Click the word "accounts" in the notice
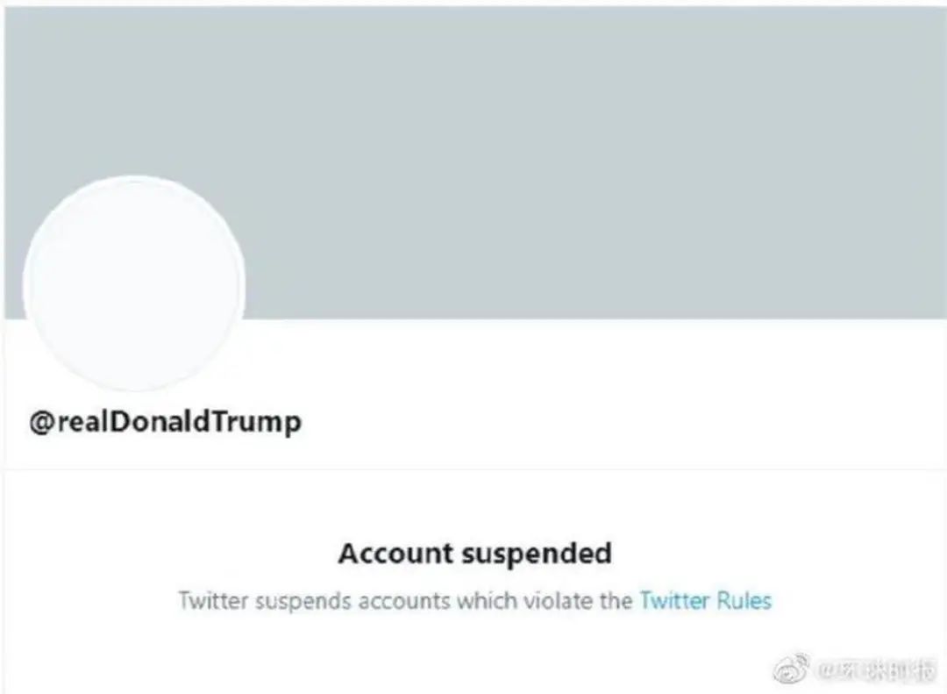This screenshot has height=694, width=947. click(x=395, y=601)
